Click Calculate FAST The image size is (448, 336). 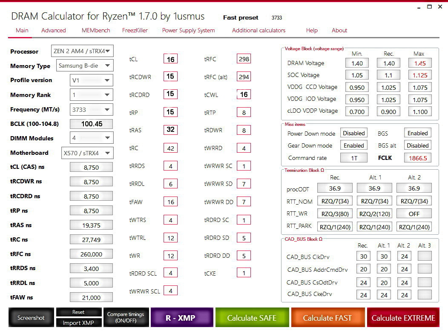(x=327, y=317)
